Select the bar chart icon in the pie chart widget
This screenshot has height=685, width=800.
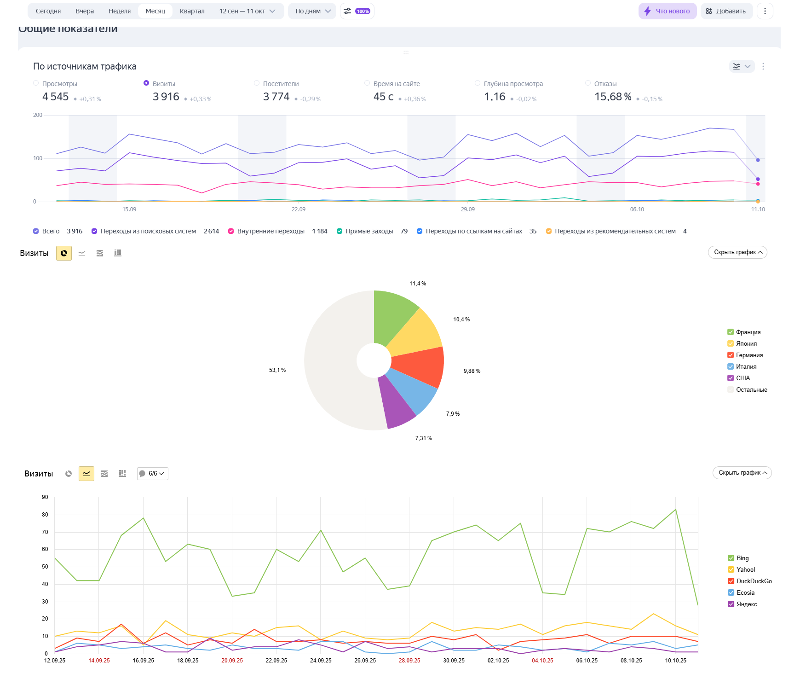118,253
